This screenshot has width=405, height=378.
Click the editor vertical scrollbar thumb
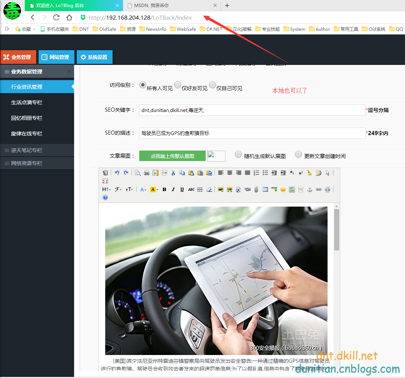(x=336, y=230)
